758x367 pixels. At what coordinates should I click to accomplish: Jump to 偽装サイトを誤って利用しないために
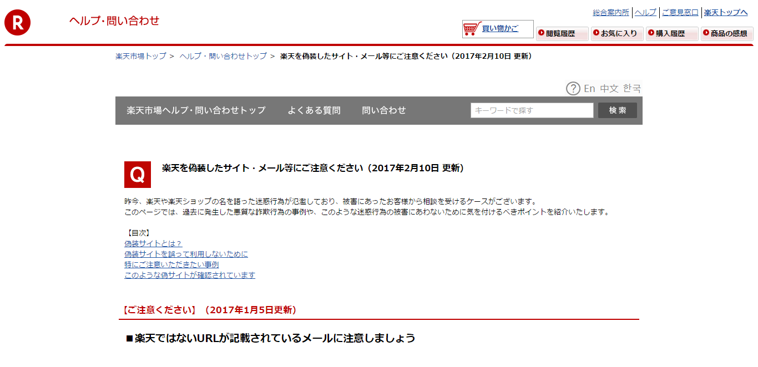click(x=186, y=254)
